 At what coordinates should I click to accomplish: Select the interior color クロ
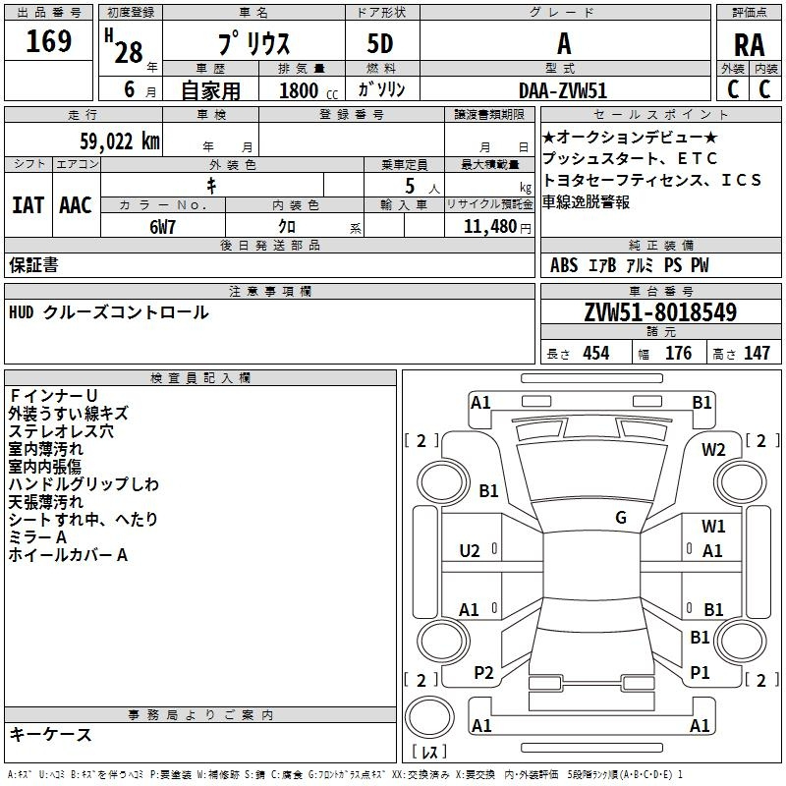287,226
